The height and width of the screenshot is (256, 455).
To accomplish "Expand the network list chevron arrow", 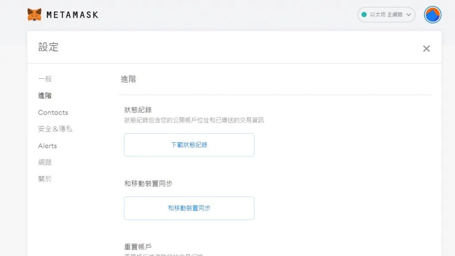I will coord(409,15).
